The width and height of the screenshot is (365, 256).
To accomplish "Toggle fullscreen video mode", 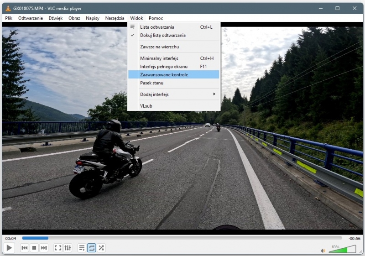I will (x=58, y=248).
